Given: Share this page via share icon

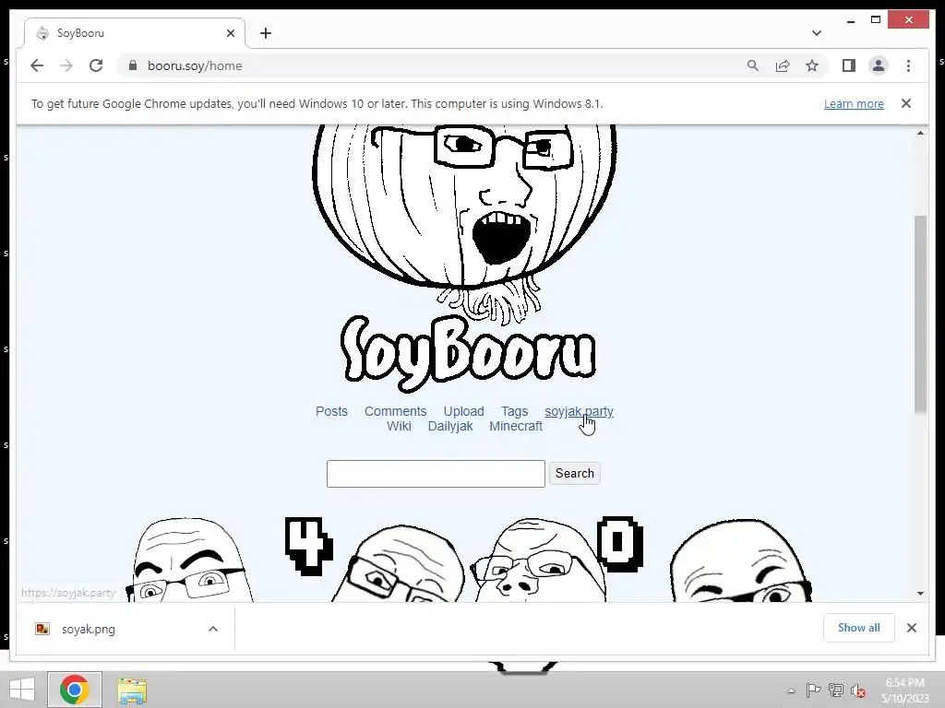Looking at the screenshot, I should pyautogui.click(x=783, y=65).
